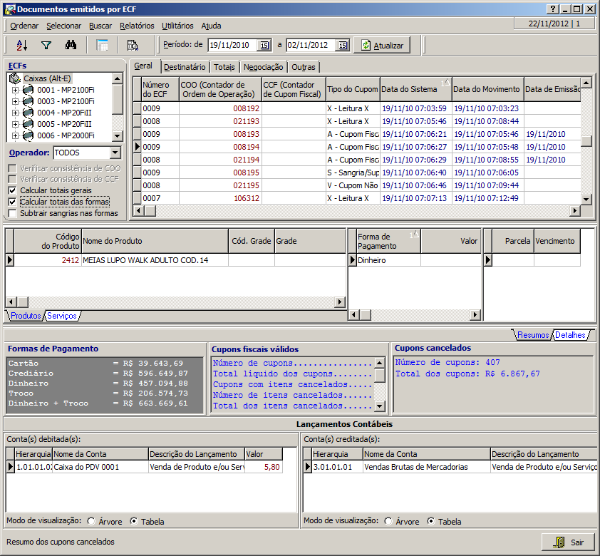Toggle Subtrair sangrias nas formas checkbox
Screen dimensions: 600x556
pos(13,213)
